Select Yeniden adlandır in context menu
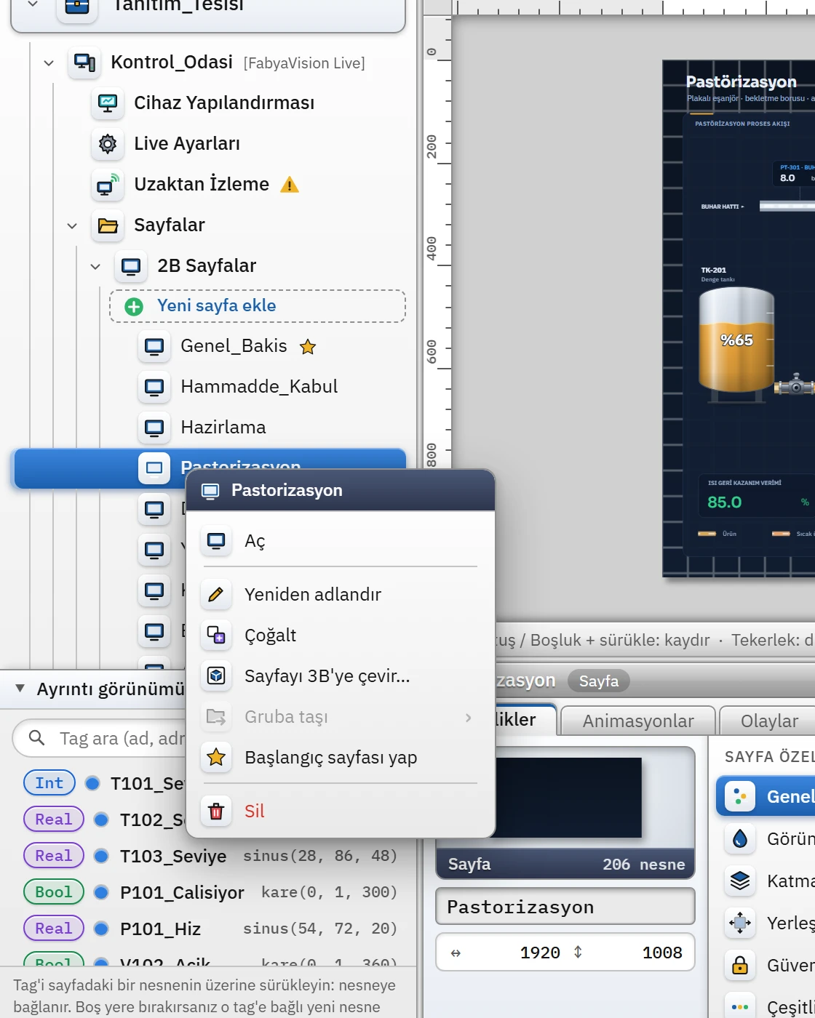 point(341,594)
